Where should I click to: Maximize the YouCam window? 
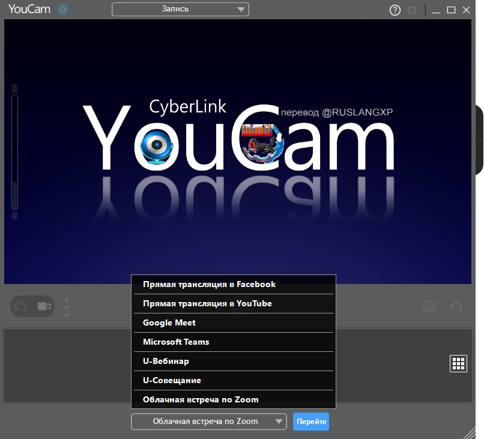point(451,10)
